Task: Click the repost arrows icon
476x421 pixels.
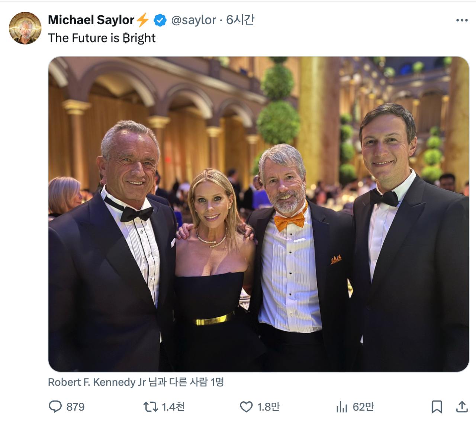Action: tap(151, 407)
